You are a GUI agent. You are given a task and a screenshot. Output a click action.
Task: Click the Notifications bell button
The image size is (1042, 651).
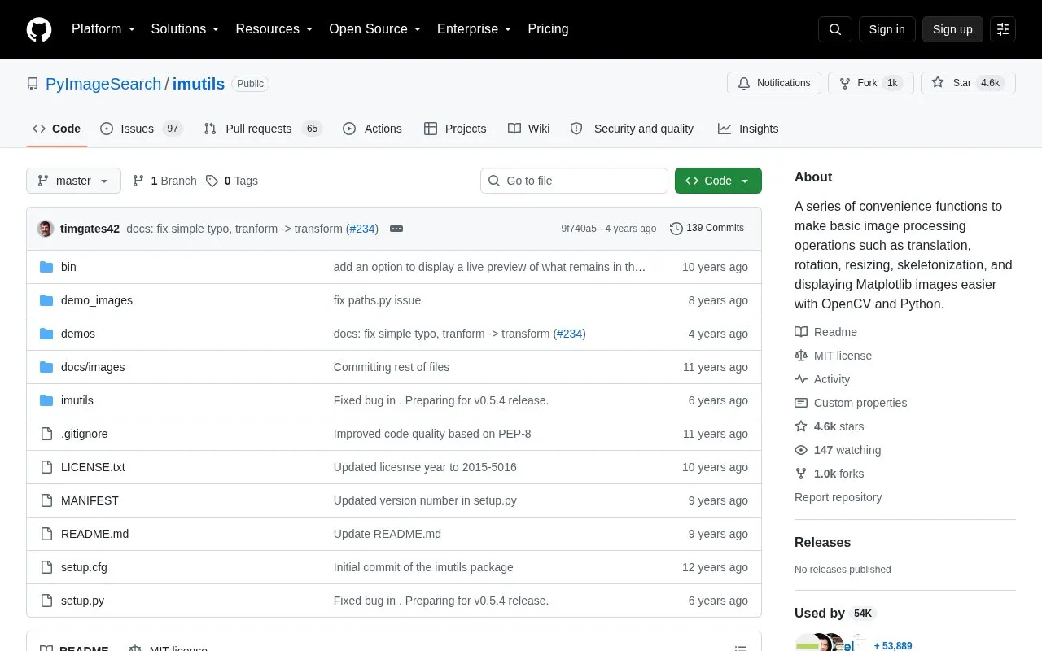pyautogui.click(x=774, y=83)
